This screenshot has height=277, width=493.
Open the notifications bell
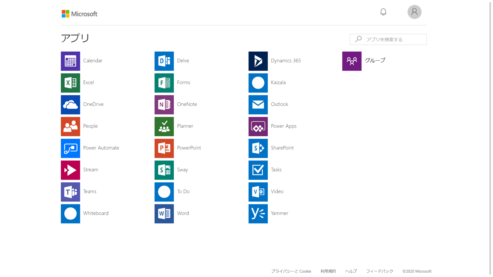point(383,12)
